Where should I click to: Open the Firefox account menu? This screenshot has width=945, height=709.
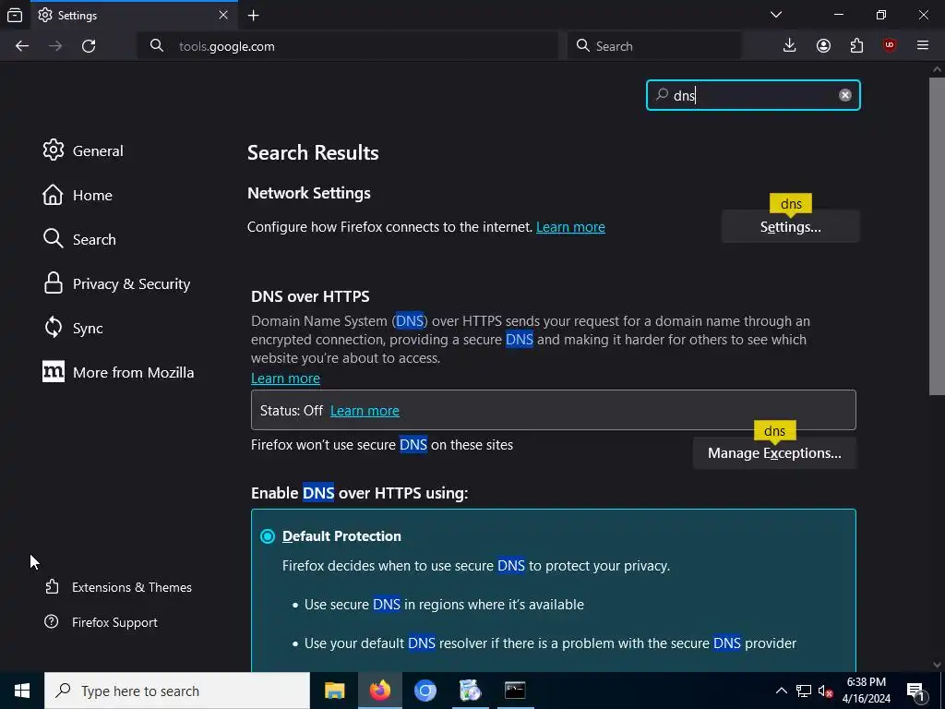tap(823, 46)
